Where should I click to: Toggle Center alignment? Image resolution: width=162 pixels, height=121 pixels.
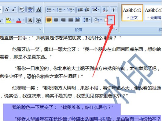[56, 20]
